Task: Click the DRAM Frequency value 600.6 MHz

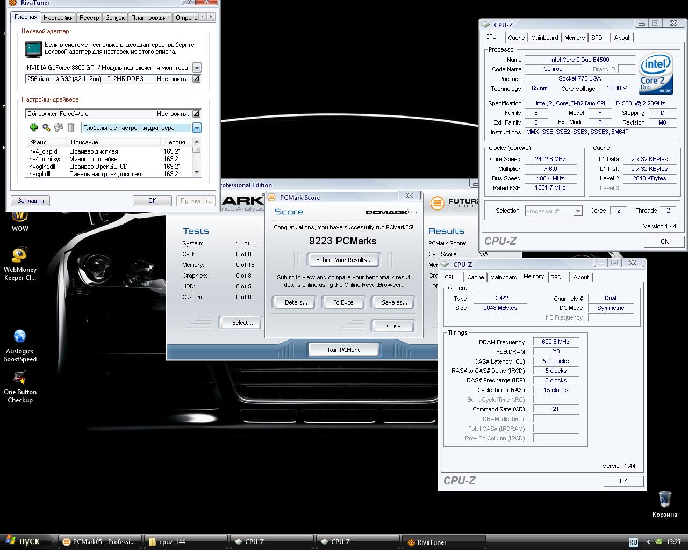Action: pyautogui.click(x=556, y=342)
